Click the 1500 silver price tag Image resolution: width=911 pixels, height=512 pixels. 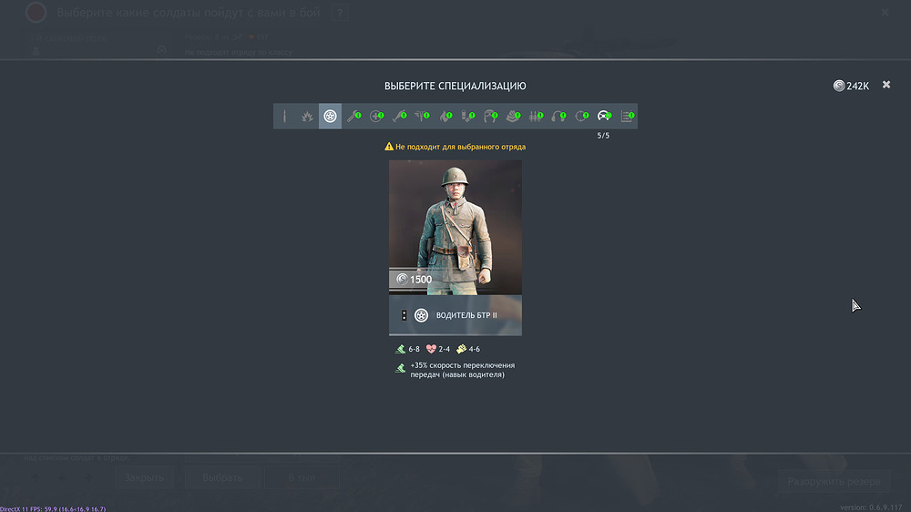(415, 280)
